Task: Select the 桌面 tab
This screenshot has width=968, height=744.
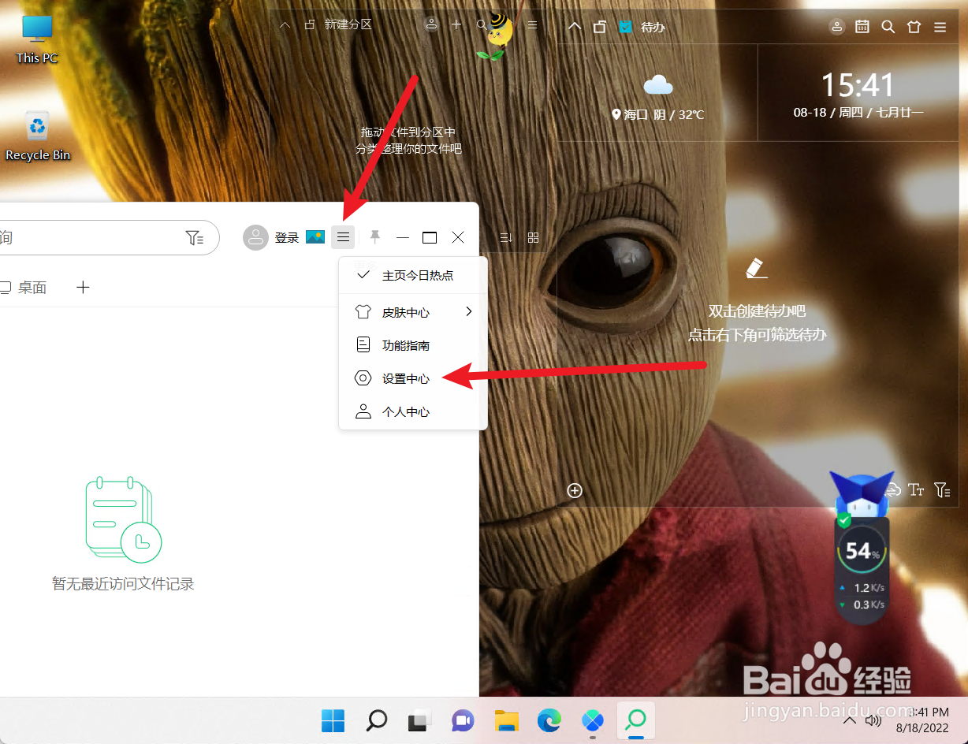Action: point(24,288)
